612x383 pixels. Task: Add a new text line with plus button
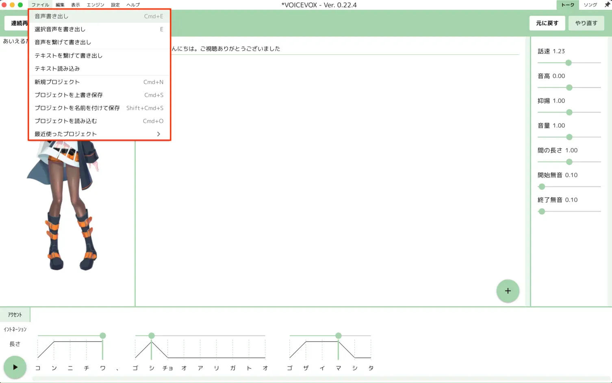(x=508, y=291)
